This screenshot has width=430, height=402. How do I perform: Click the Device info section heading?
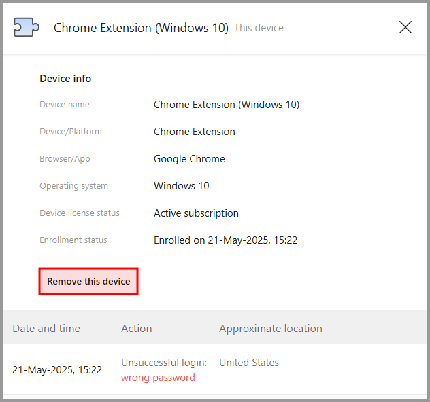65,79
